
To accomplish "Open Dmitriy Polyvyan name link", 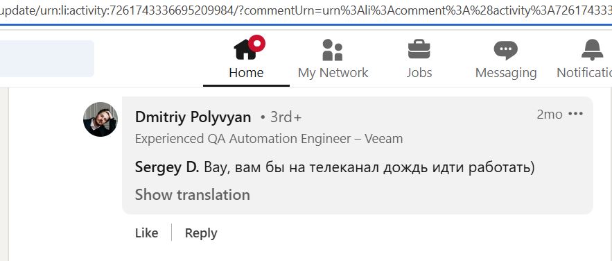I will [x=193, y=117].
